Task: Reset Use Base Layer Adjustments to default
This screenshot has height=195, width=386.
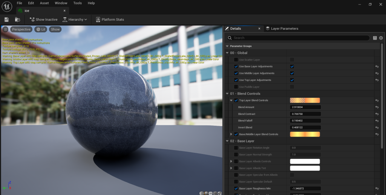Action: click(x=377, y=66)
